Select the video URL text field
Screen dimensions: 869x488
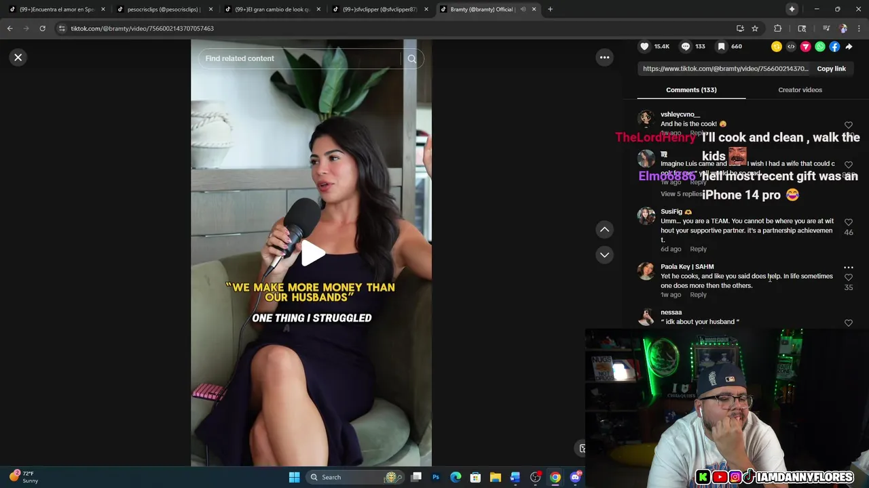click(x=725, y=68)
